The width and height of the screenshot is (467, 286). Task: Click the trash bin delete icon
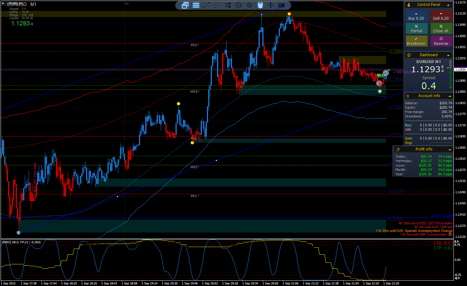pyautogui.click(x=260, y=5)
